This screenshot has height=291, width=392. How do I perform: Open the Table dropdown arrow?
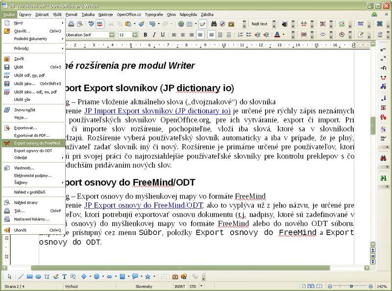click(x=196, y=24)
